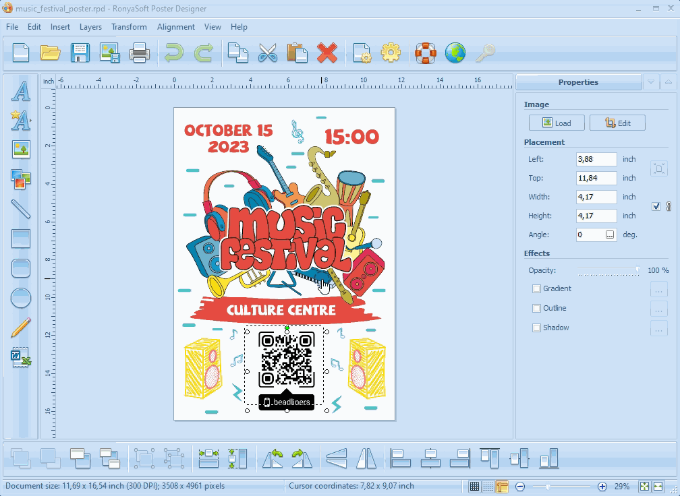Select the Word/Excel import tool
Screen dimensions: 680x496
(21, 357)
